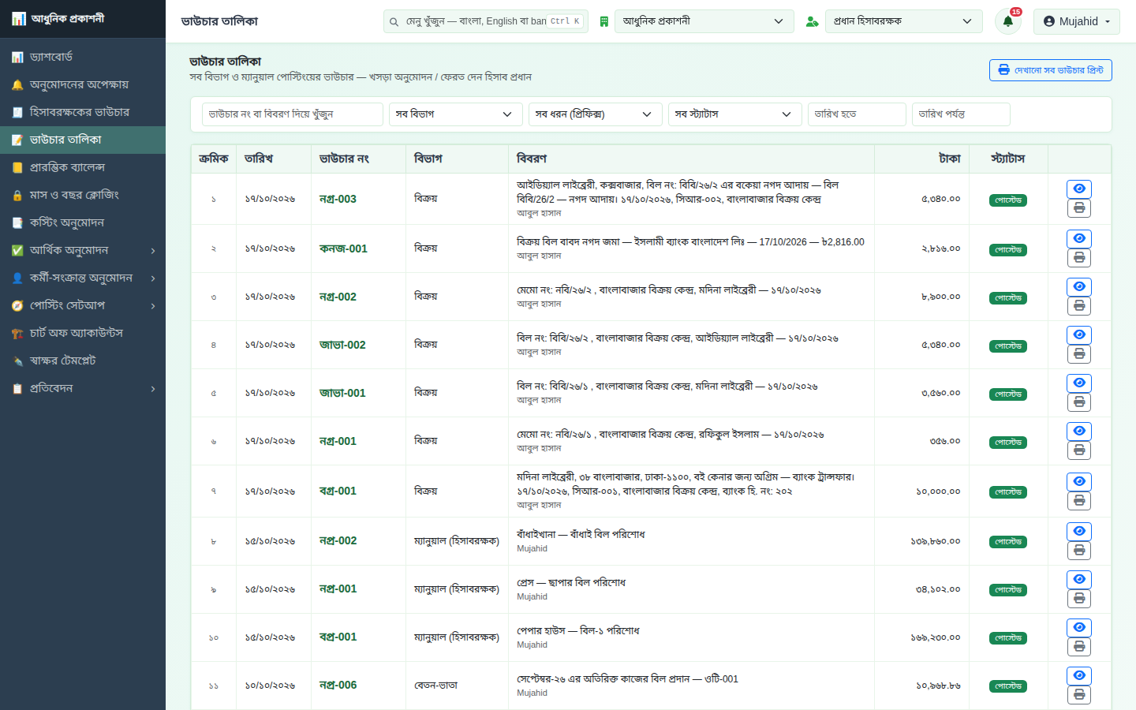Print the পেপার হাউস বিল-১ voucher
The height and width of the screenshot is (710, 1136).
(1079, 646)
